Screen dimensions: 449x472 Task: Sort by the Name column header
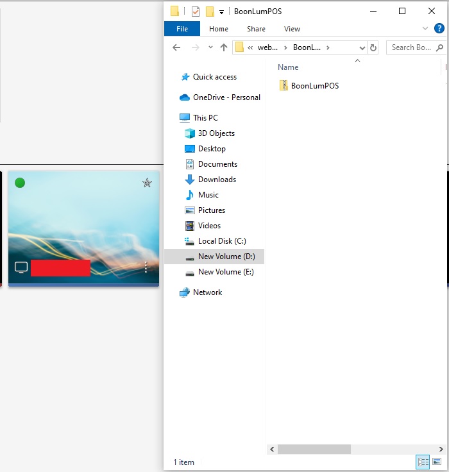(288, 67)
